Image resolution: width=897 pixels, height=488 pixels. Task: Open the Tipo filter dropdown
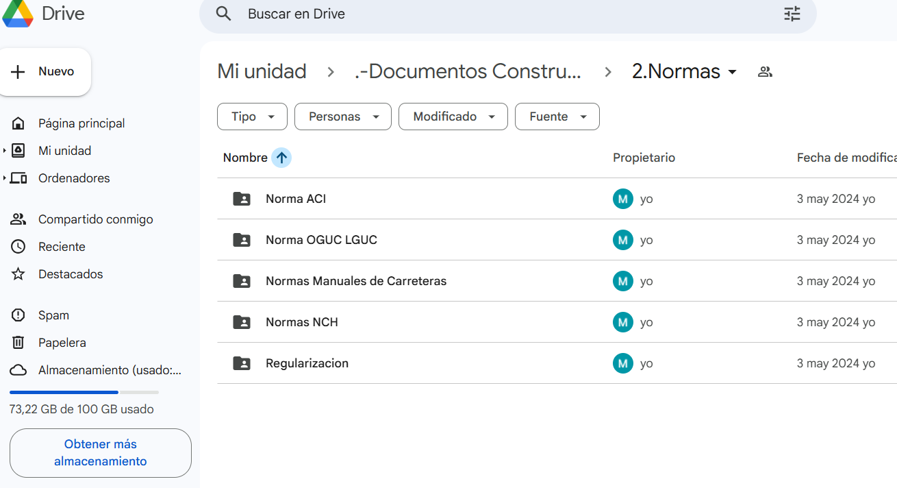pyautogui.click(x=252, y=117)
